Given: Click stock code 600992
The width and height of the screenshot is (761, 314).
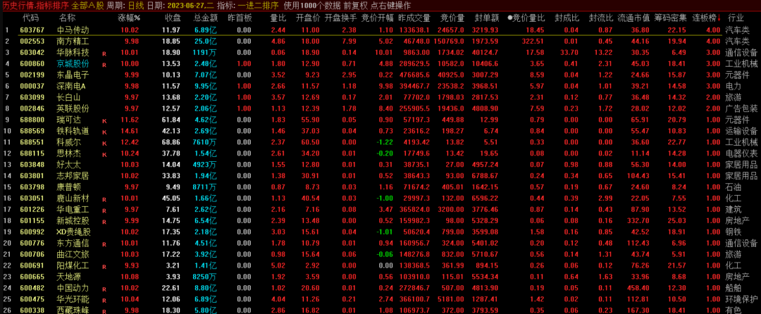Looking at the screenshot, I should point(32,232).
